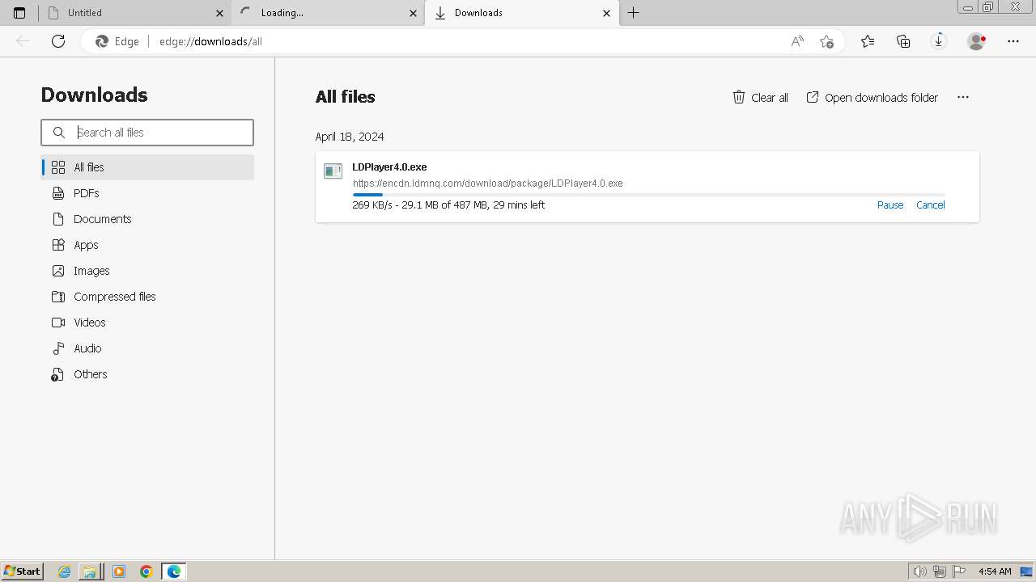Add this page to favorites star
This screenshot has width=1036, height=582.
(x=826, y=41)
